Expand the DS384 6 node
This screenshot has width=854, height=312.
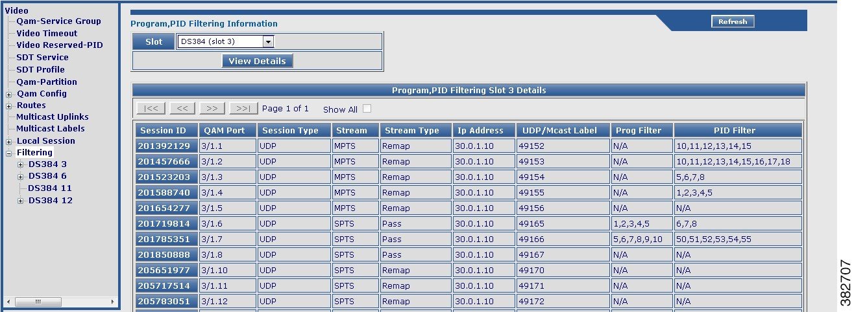pyautogui.click(x=21, y=176)
